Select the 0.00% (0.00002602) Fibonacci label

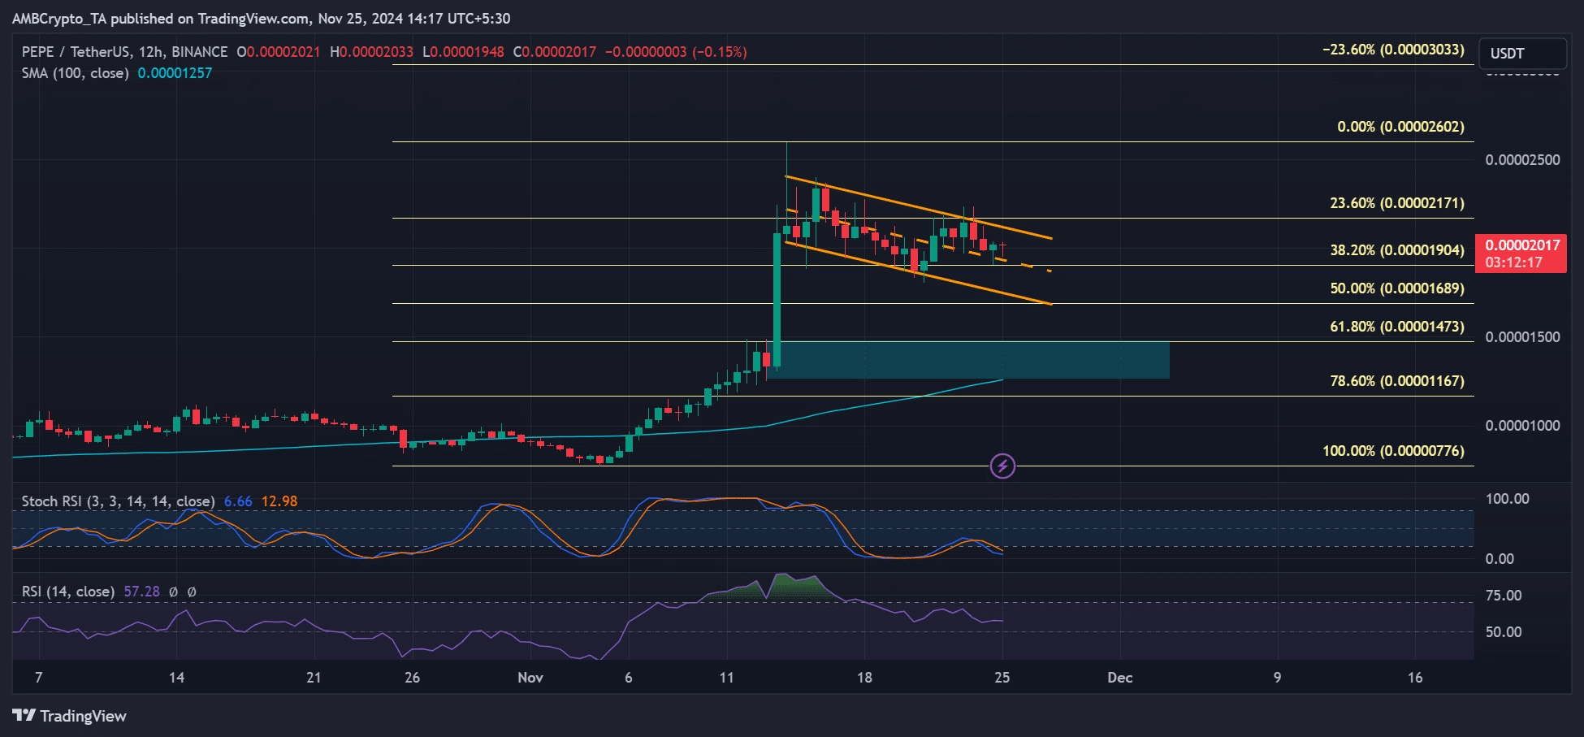coord(1400,128)
